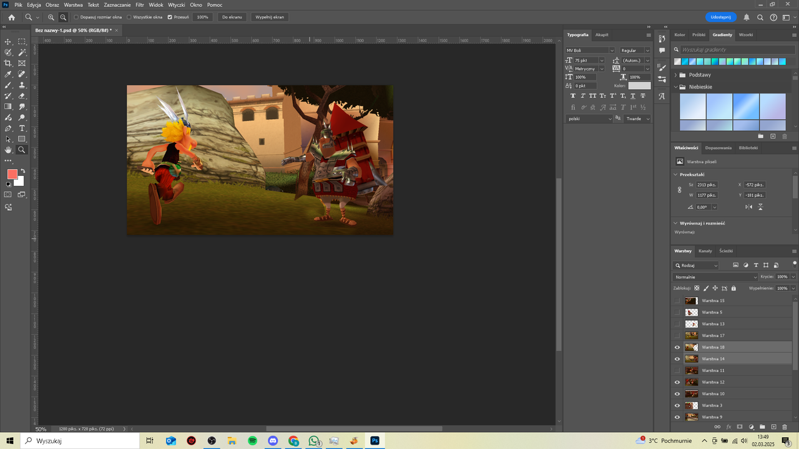Select the Dodge tool

[22, 117]
